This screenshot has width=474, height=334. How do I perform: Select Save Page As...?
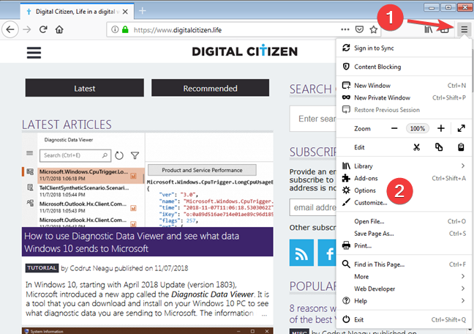404,234
